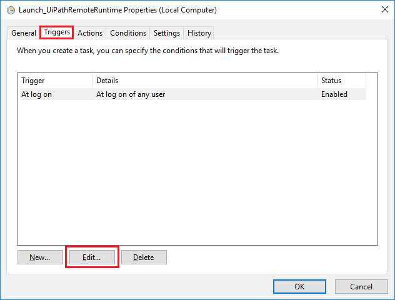Switch to the General tab
This screenshot has height=300, width=395.
24,33
